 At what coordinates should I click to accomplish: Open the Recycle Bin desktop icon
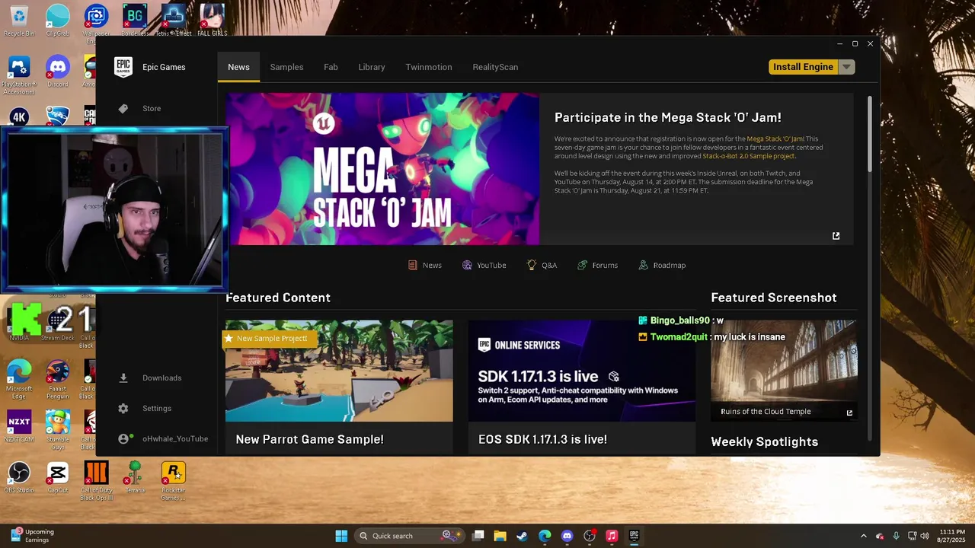19,20
